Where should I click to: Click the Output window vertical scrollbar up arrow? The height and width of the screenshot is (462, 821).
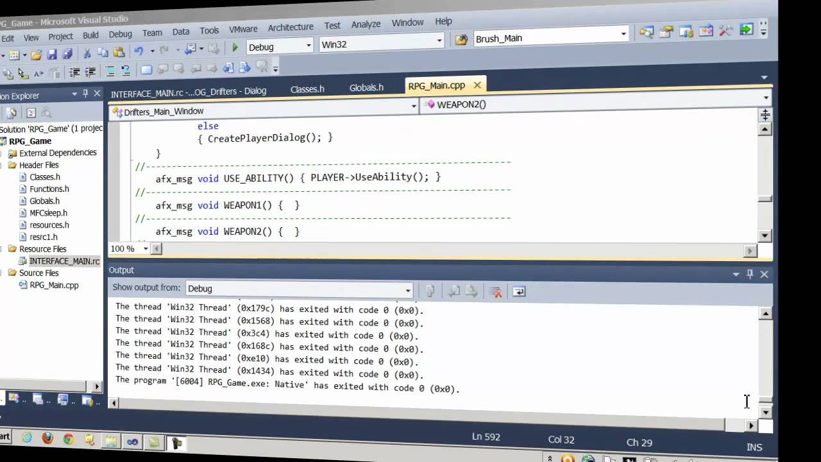pyautogui.click(x=765, y=313)
